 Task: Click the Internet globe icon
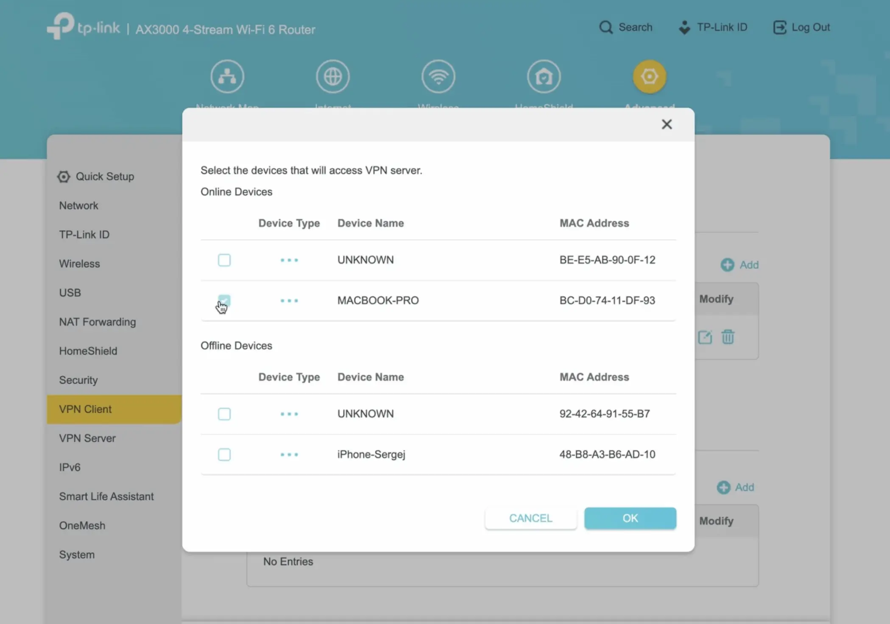tap(332, 76)
